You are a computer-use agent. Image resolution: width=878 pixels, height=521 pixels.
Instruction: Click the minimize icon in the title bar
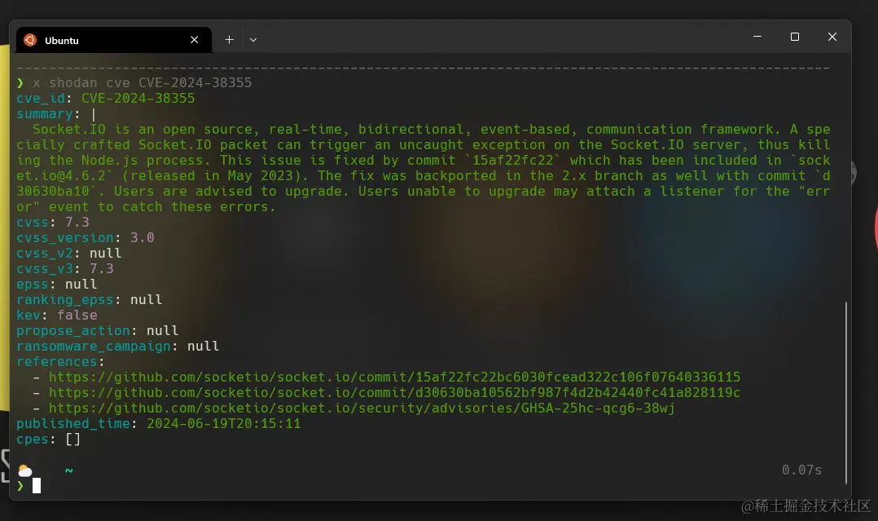(x=757, y=37)
